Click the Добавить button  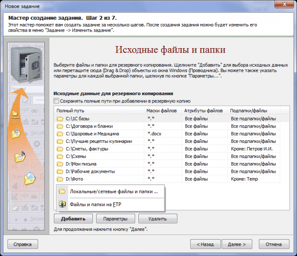73,218
